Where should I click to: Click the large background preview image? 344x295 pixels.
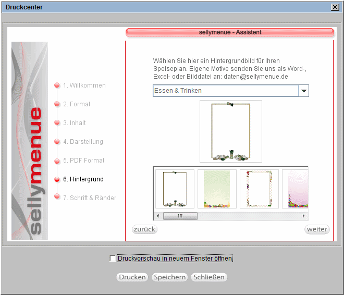point(231,131)
